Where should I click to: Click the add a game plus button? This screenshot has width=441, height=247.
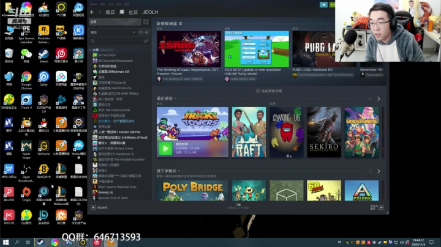(93, 207)
